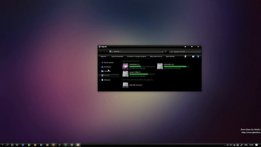This screenshot has height=147, width=261.
Task: Click Map network drive
Action: (x=156, y=56)
